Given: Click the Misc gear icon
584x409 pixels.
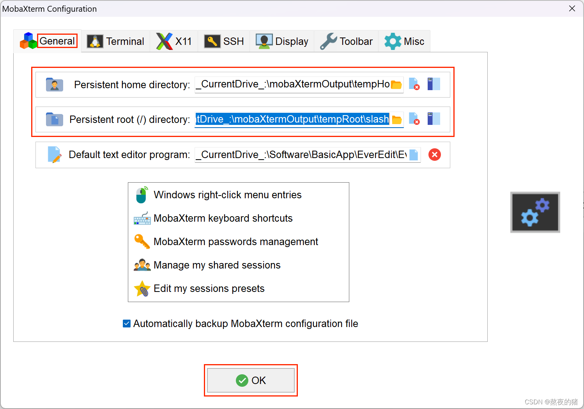Looking at the screenshot, I should (x=393, y=41).
